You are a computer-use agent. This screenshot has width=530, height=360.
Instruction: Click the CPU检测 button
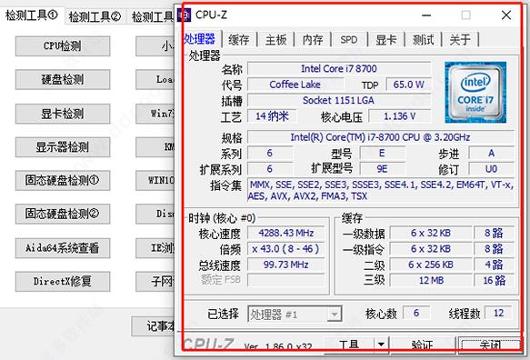tap(63, 46)
